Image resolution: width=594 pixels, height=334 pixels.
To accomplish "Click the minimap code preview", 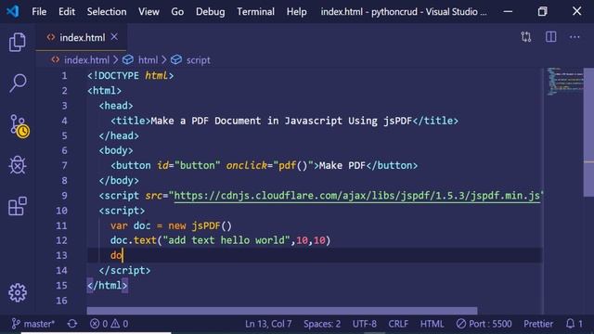I will pos(564,82).
